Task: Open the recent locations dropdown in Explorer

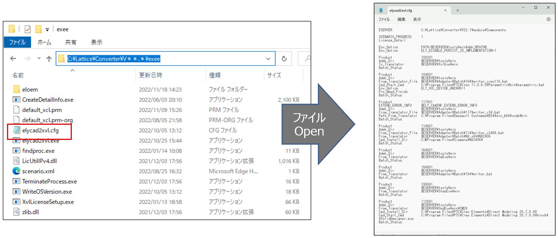Action: point(39,58)
